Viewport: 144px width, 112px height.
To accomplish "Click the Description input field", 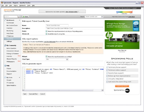I will [74, 28].
